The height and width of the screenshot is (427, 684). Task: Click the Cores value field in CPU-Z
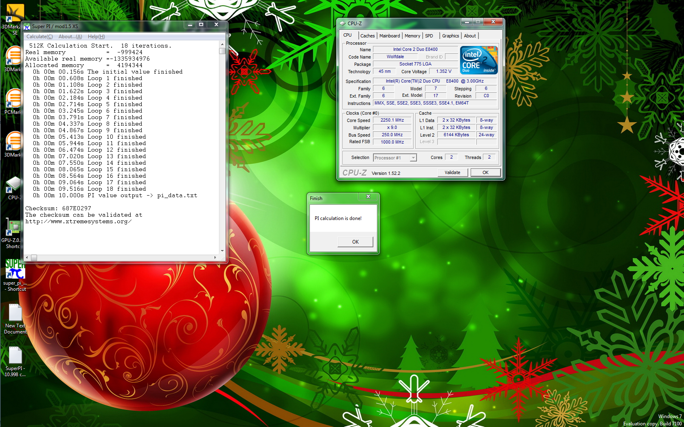[x=451, y=157]
